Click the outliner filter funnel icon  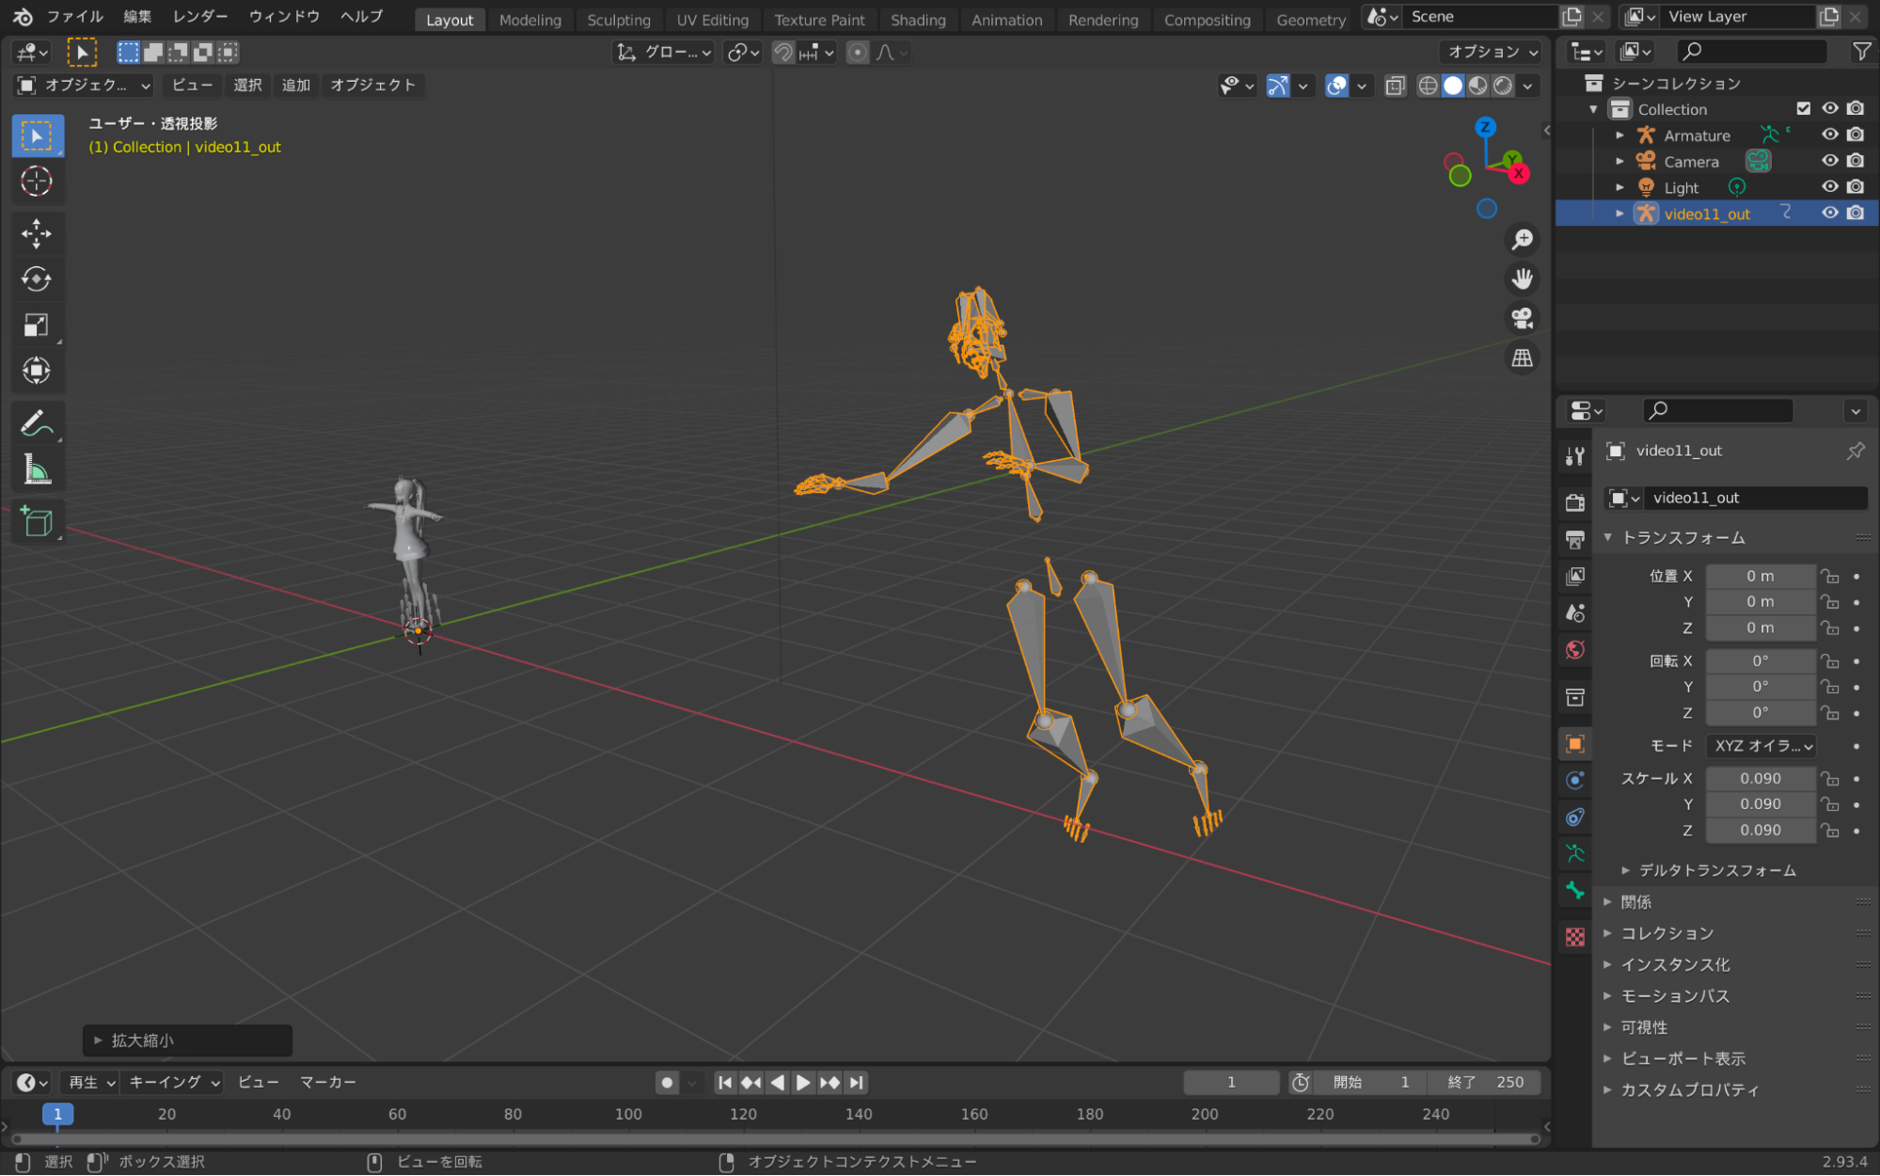coord(1861,52)
